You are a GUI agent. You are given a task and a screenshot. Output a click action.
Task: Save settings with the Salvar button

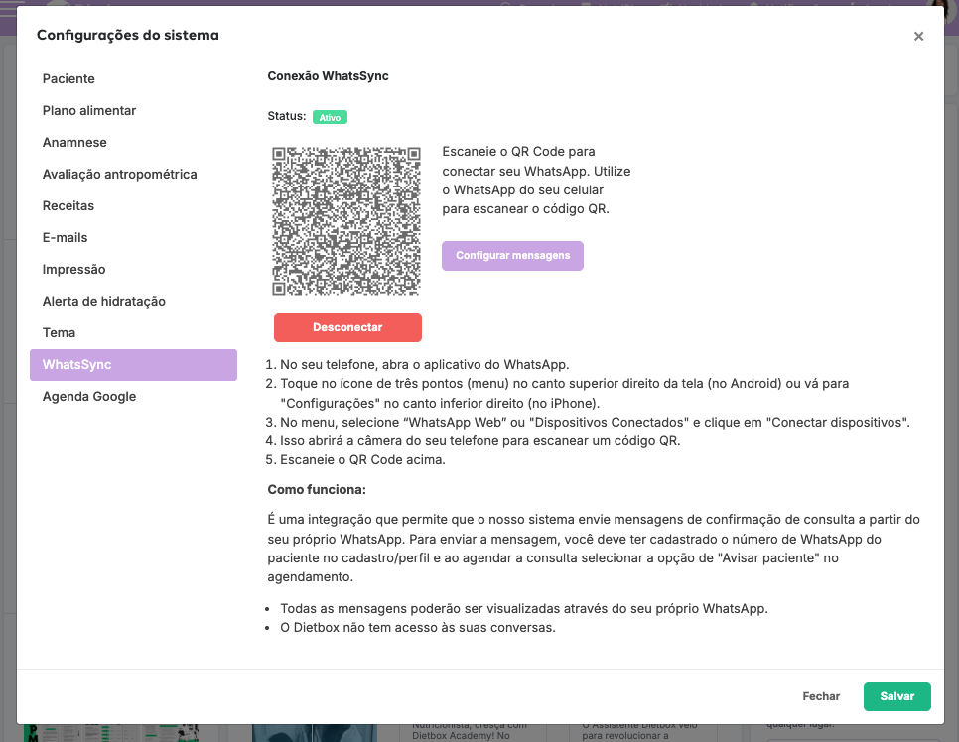[x=897, y=696]
